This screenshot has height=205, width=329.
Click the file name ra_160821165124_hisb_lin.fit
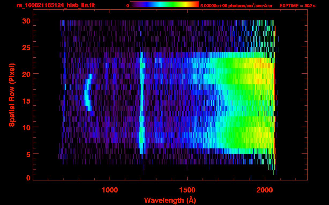(x=55, y=5)
